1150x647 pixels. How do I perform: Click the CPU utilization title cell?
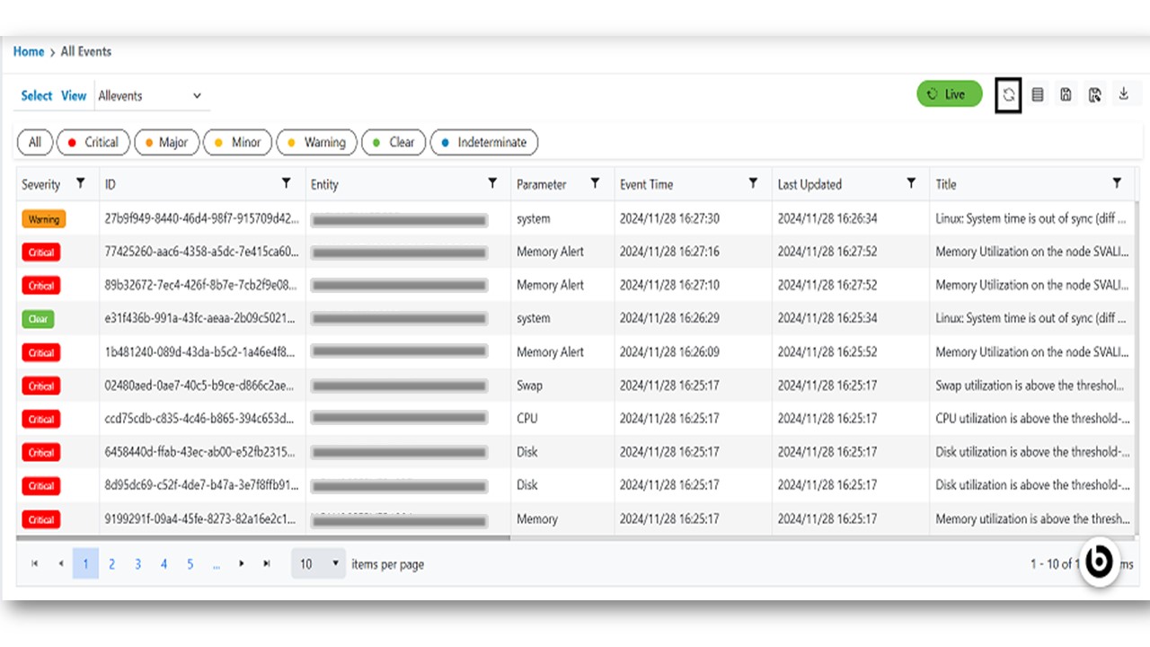coord(1032,419)
